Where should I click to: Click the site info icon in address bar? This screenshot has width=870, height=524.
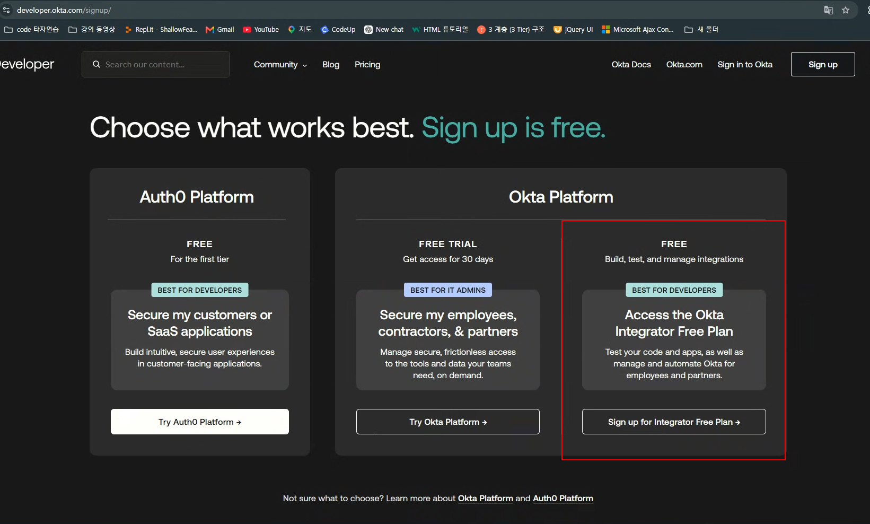(6, 10)
